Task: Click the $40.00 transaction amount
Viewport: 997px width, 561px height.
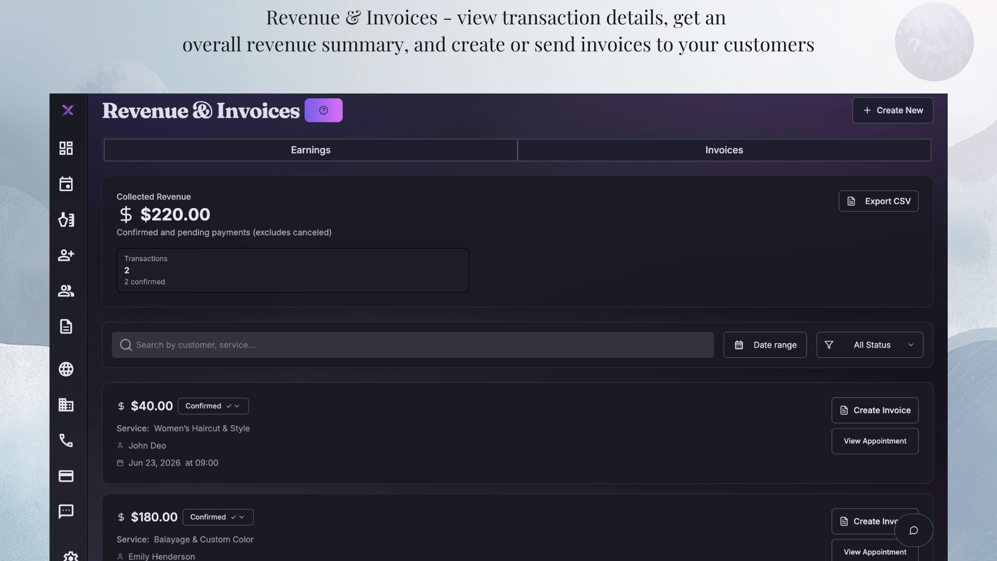Action: (x=152, y=406)
